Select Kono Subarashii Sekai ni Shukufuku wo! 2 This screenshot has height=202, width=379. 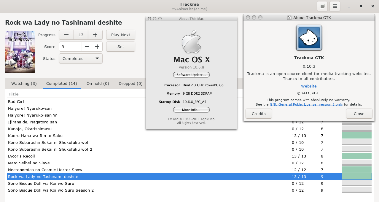point(189,149)
